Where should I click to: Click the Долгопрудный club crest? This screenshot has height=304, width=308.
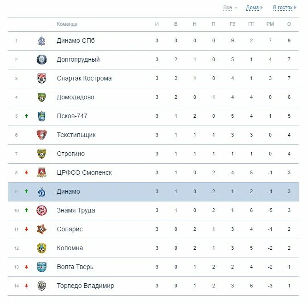point(41,59)
